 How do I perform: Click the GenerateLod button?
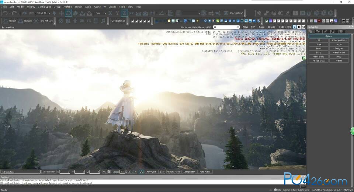(x=118, y=21)
